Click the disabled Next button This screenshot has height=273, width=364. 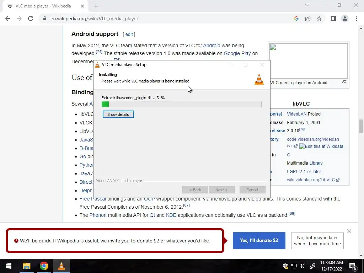(x=222, y=190)
